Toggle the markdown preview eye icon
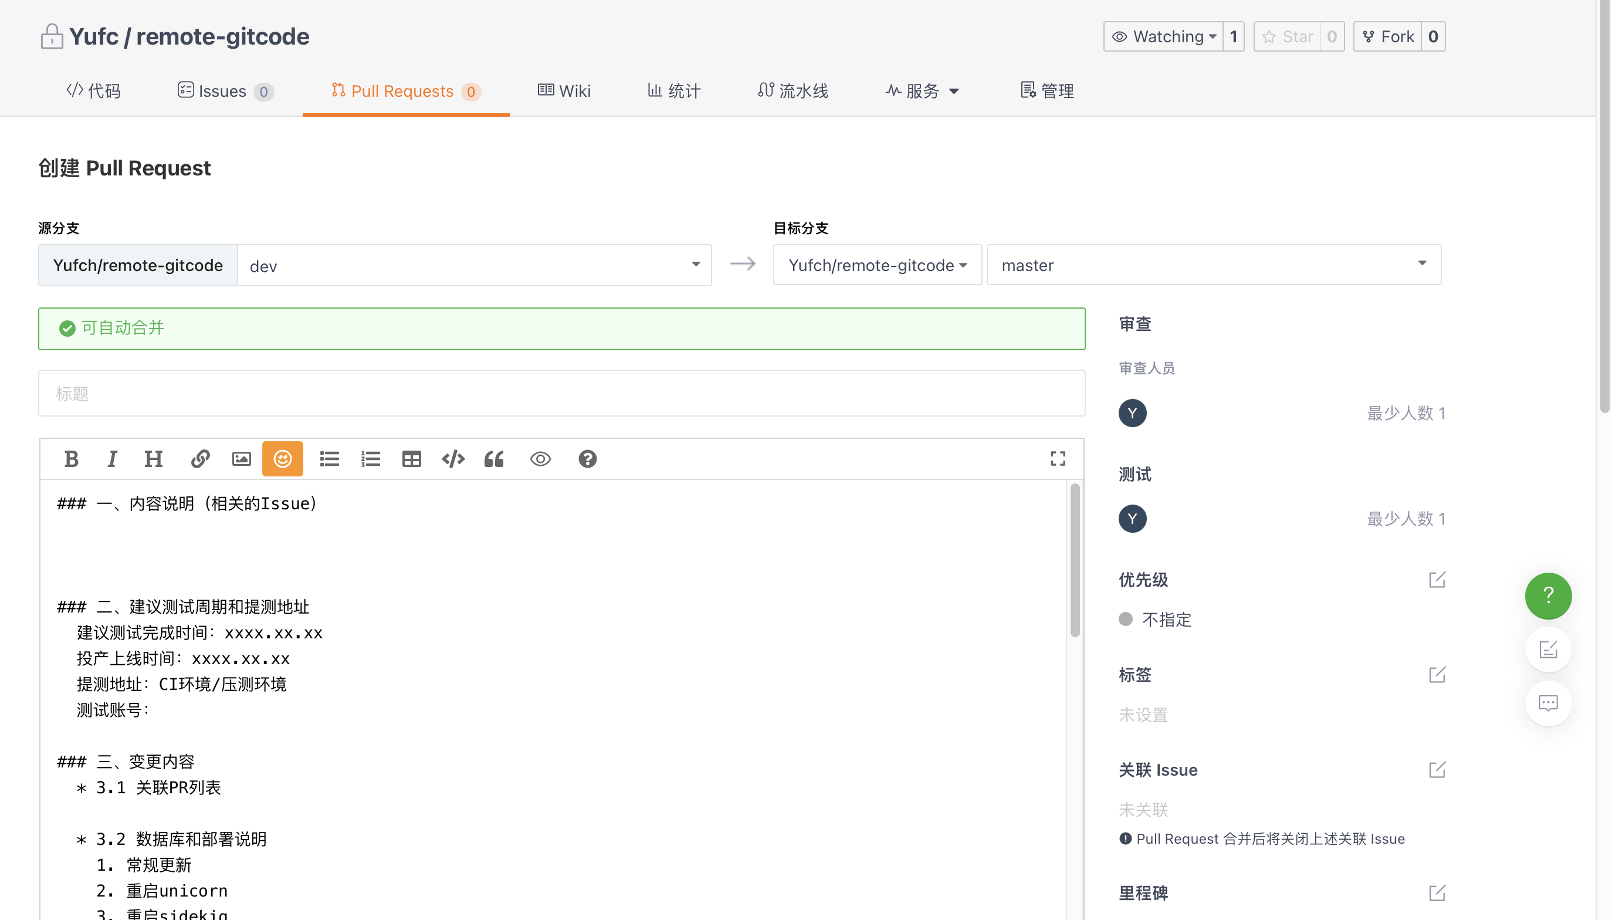The width and height of the screenshot is (1612, 920). (x=540, y=459)
